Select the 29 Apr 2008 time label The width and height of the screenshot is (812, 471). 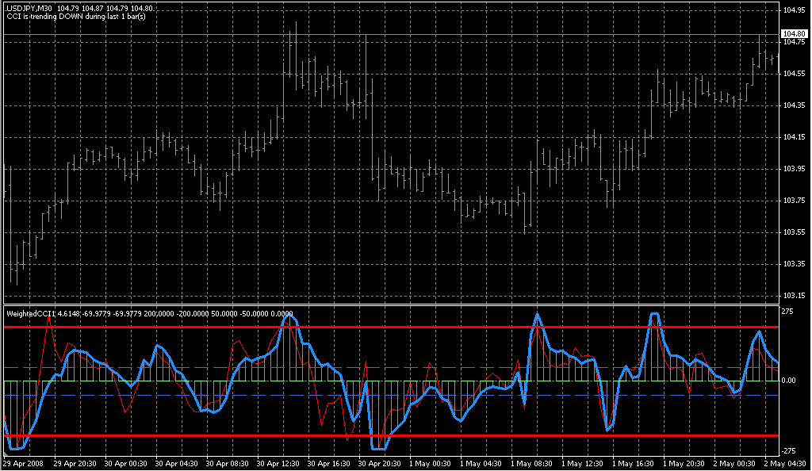coord(22,463)
